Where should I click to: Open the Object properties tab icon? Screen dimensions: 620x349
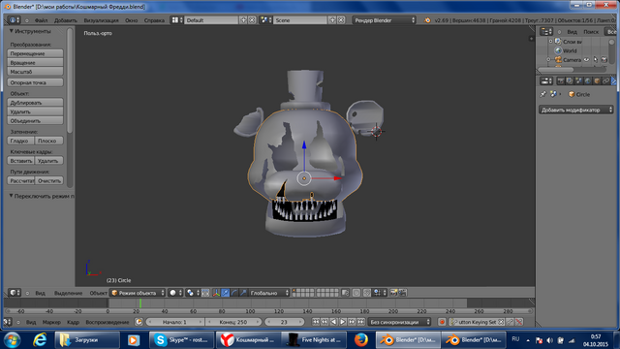coord(597,81)
